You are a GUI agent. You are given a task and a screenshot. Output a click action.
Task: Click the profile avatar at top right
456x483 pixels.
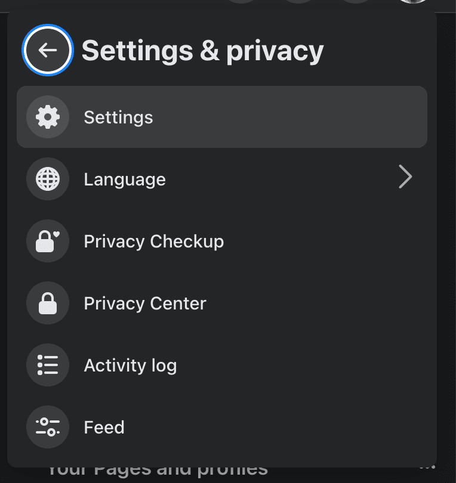413,2
